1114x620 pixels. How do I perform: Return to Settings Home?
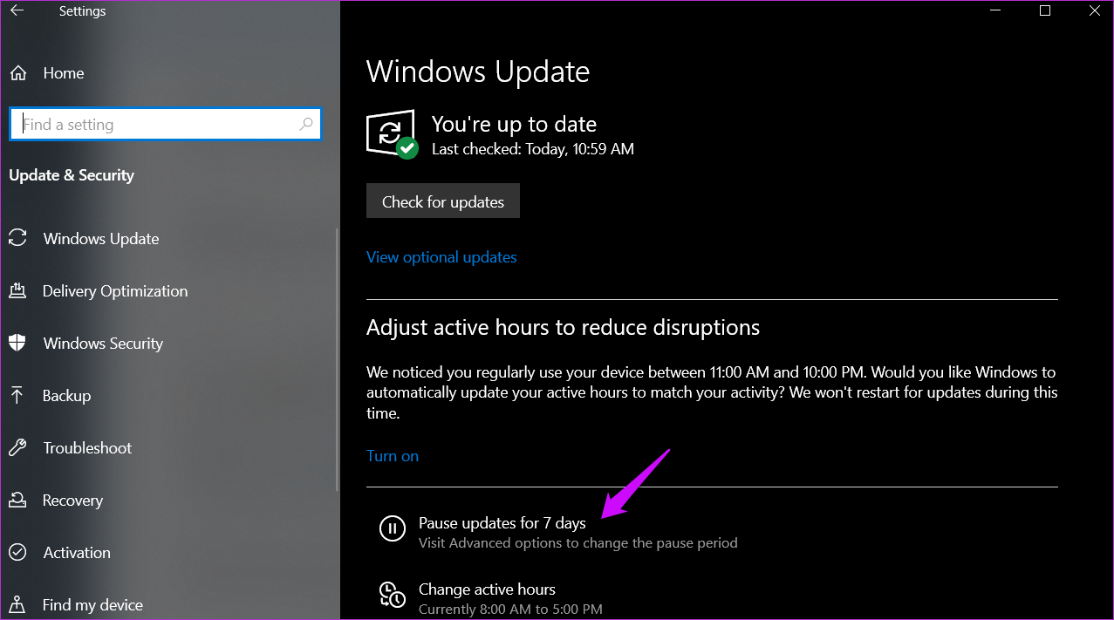(63, 73)
